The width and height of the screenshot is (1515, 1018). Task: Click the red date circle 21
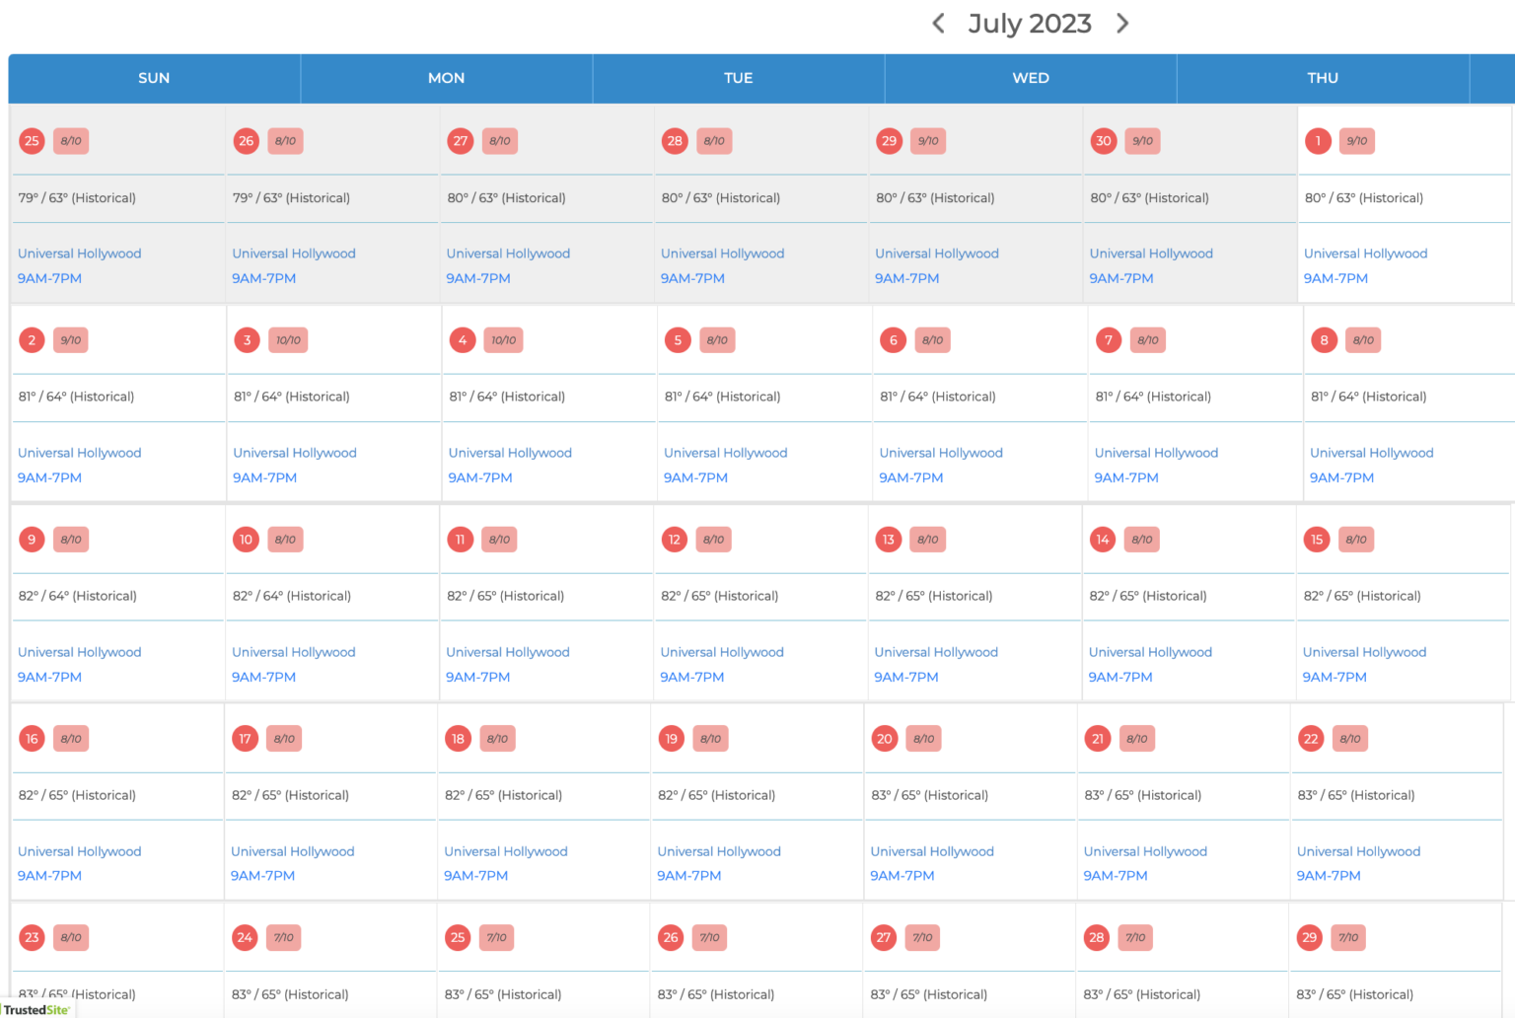tap(1098, 739)
